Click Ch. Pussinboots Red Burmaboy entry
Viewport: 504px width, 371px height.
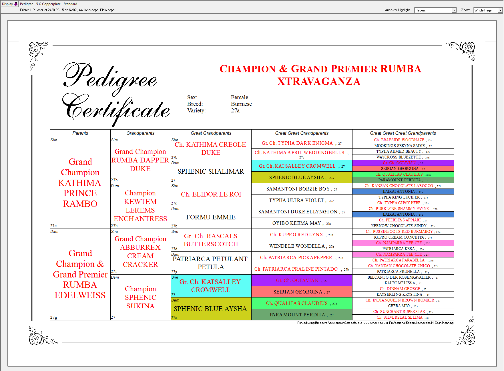[403, 232]
